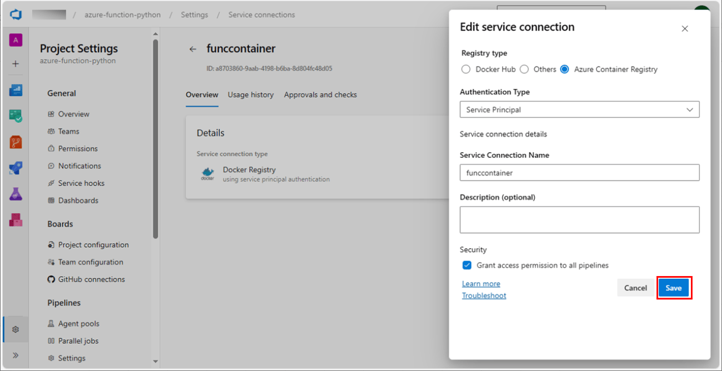Open Test Plans flask icon
Image resolution: width=722 pixels, height=371 pixels.
coord(16,194)
